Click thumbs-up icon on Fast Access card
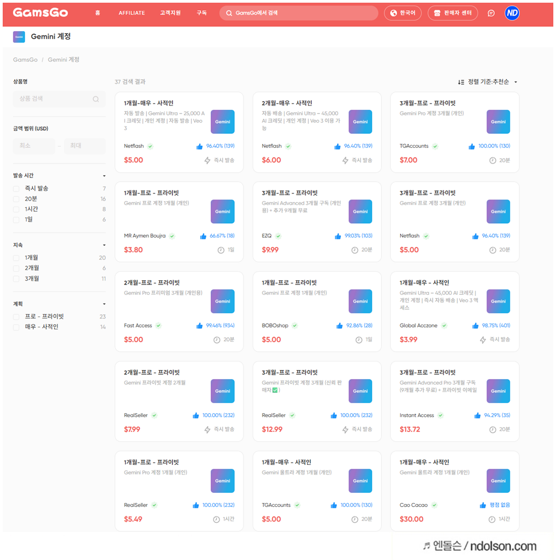Screen dimensions: 556x560 pos(199,325)
